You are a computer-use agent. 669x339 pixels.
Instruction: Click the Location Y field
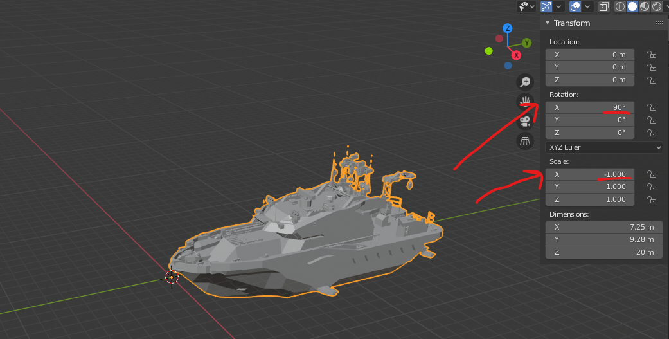pyautogui.click(x=590, y=67)
